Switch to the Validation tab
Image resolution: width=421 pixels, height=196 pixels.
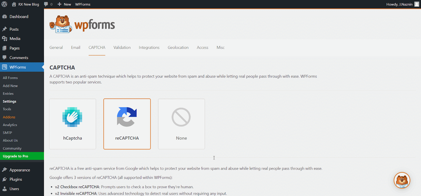point(122,48)
